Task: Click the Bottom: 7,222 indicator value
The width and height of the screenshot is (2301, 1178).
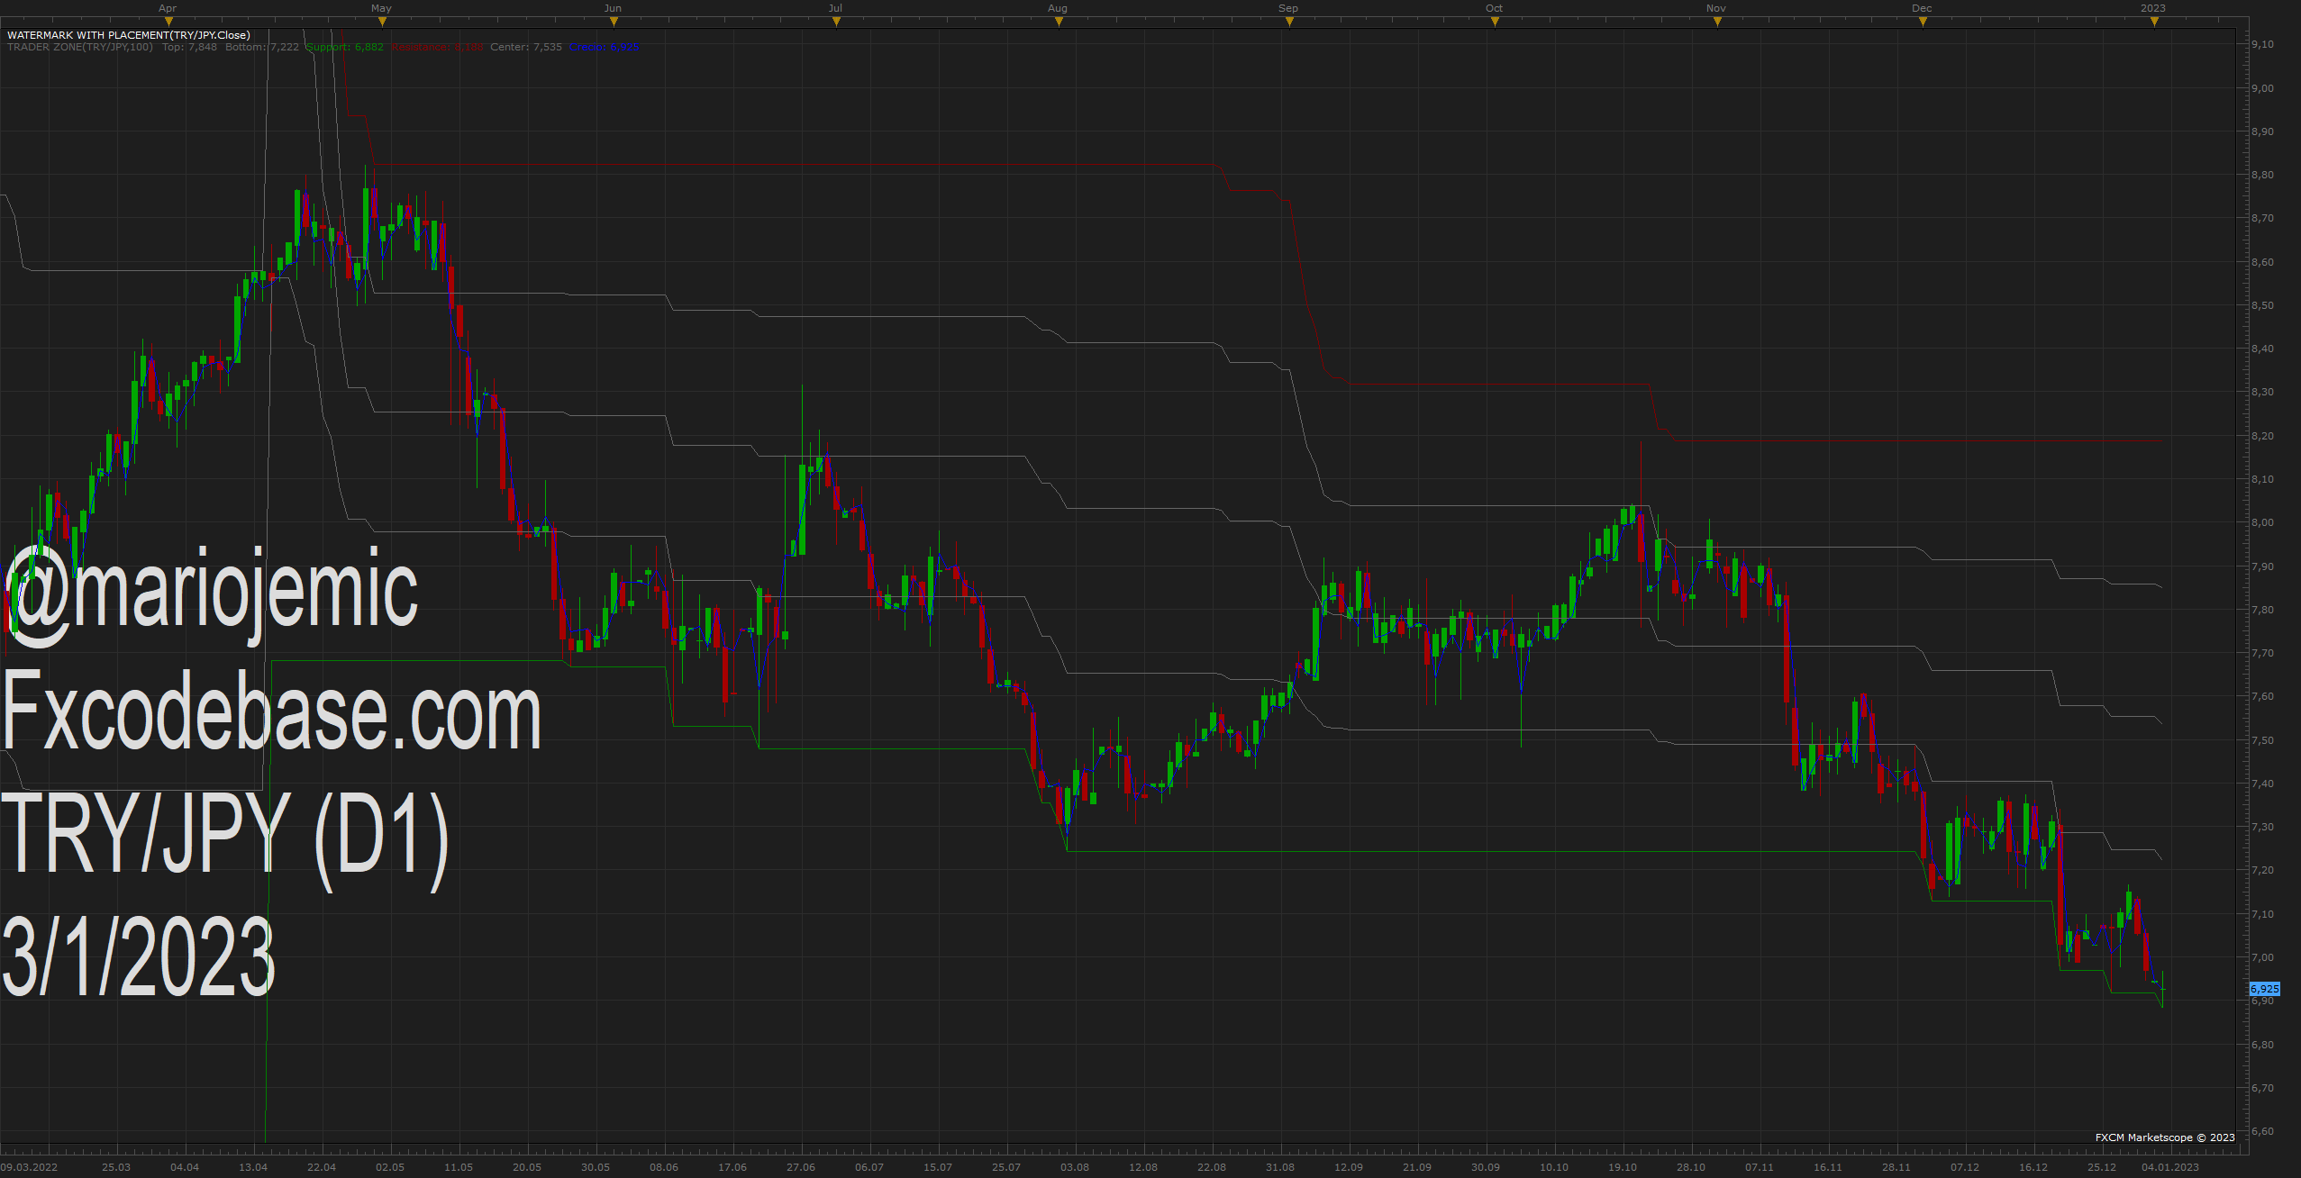Action: [x=262, y=47]
